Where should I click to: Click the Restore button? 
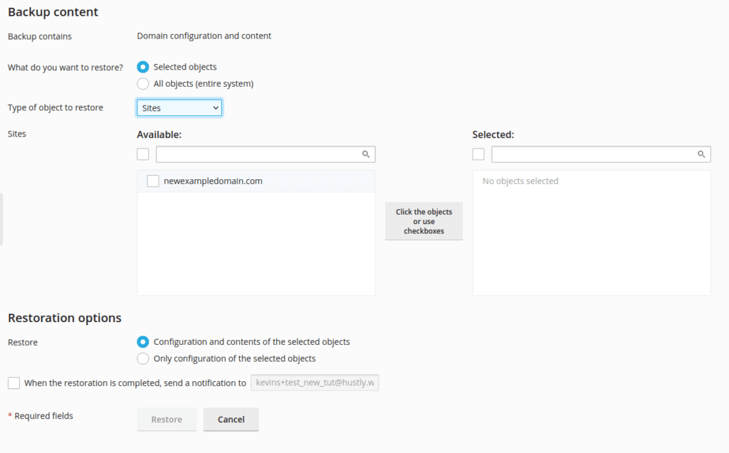[x=167, y=419]
